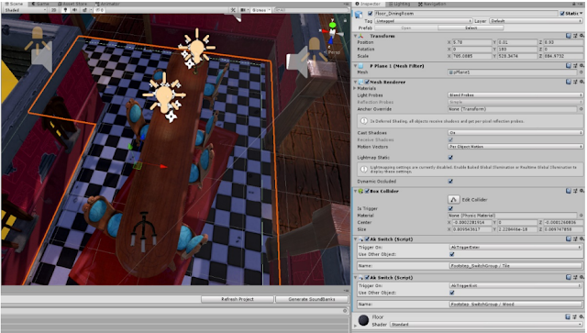Open Floor material gear menu
587x333 pixels.
pos(581,316)
